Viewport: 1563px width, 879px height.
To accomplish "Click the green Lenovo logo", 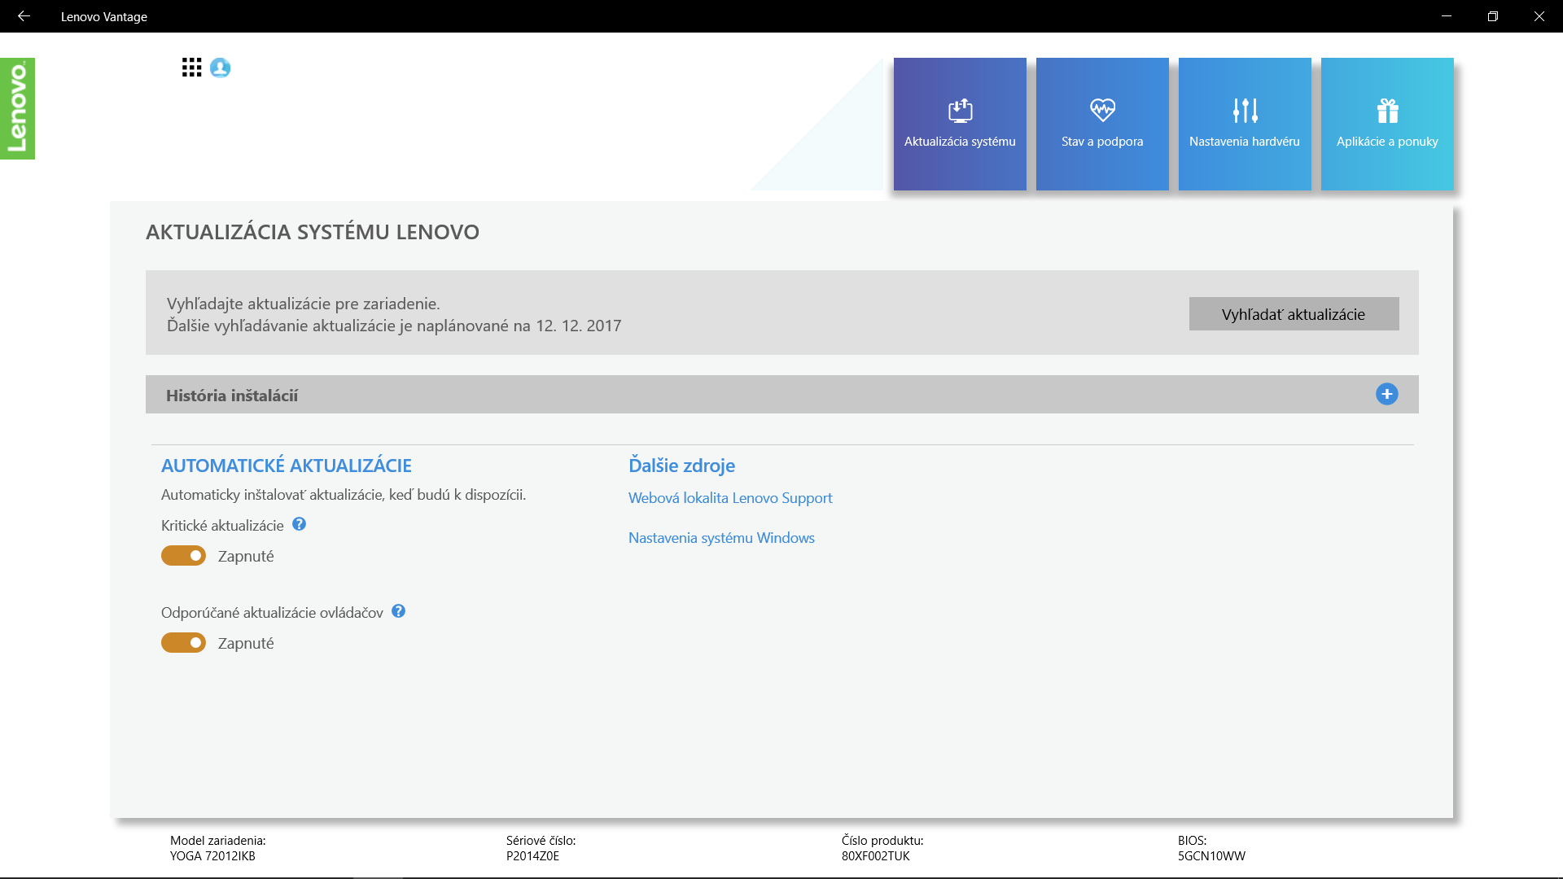I will click(x=17, y=108).
